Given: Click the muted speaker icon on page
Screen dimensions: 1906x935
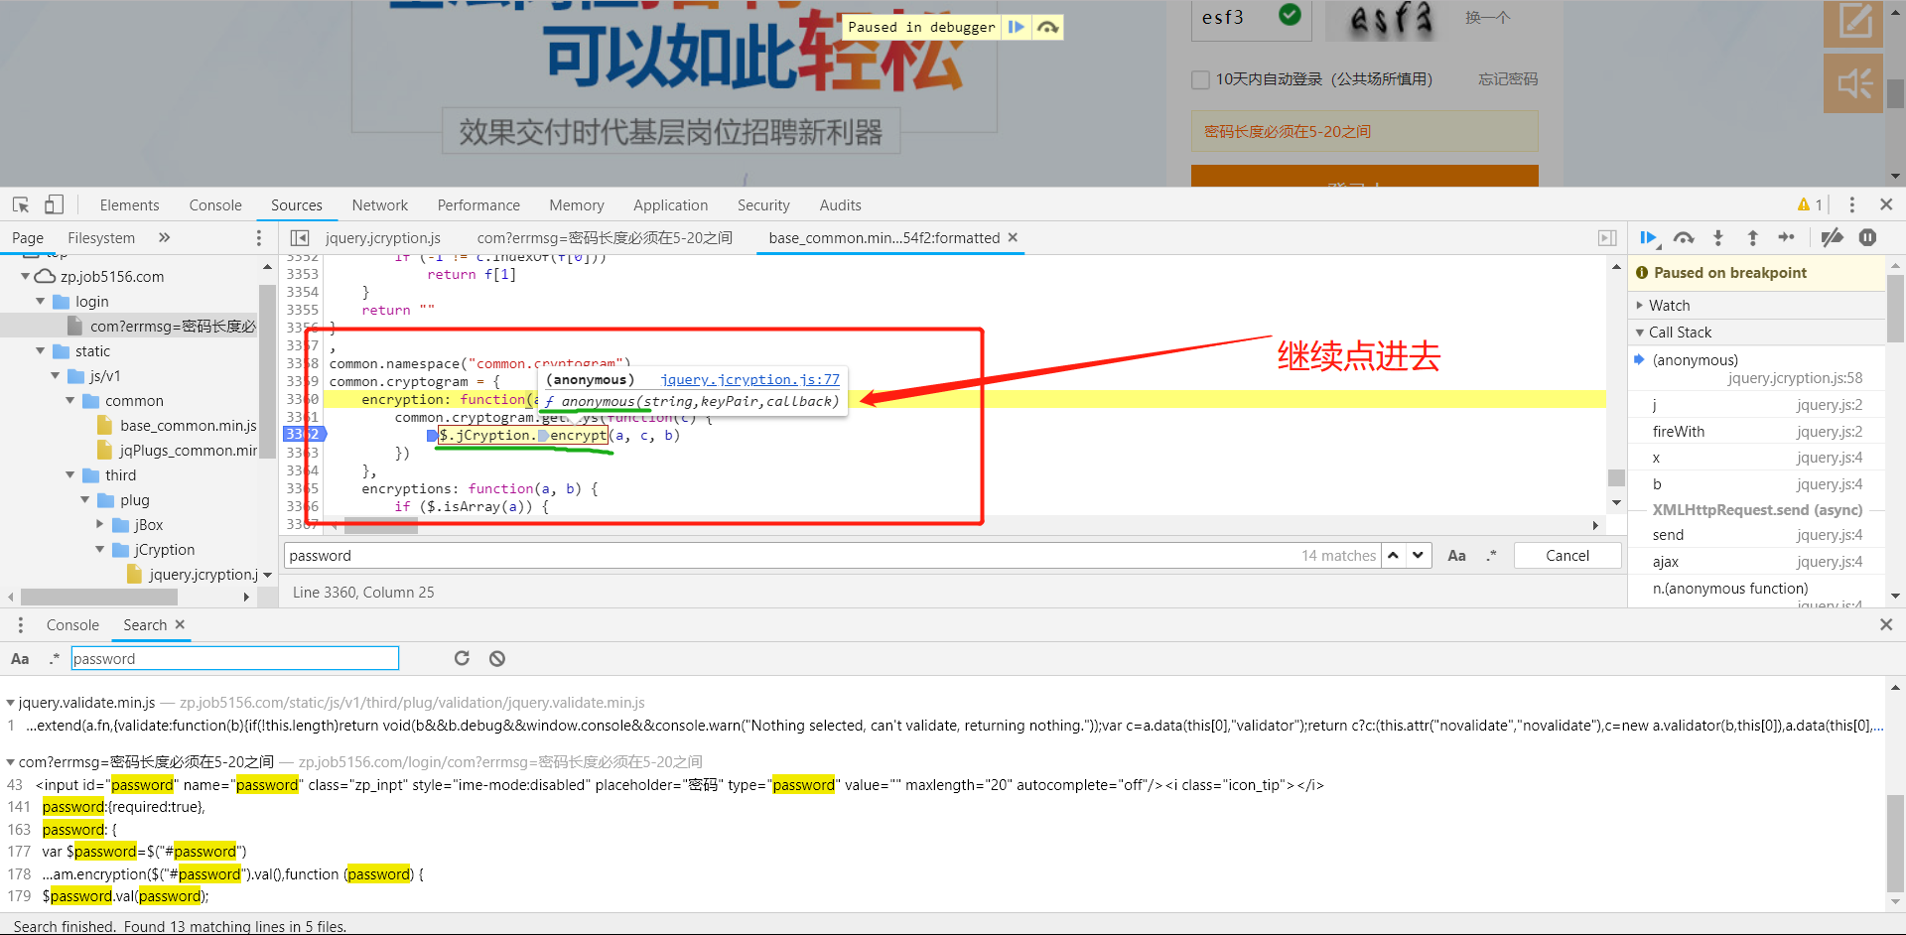Looking at the screenshot, I should 1853,83.
